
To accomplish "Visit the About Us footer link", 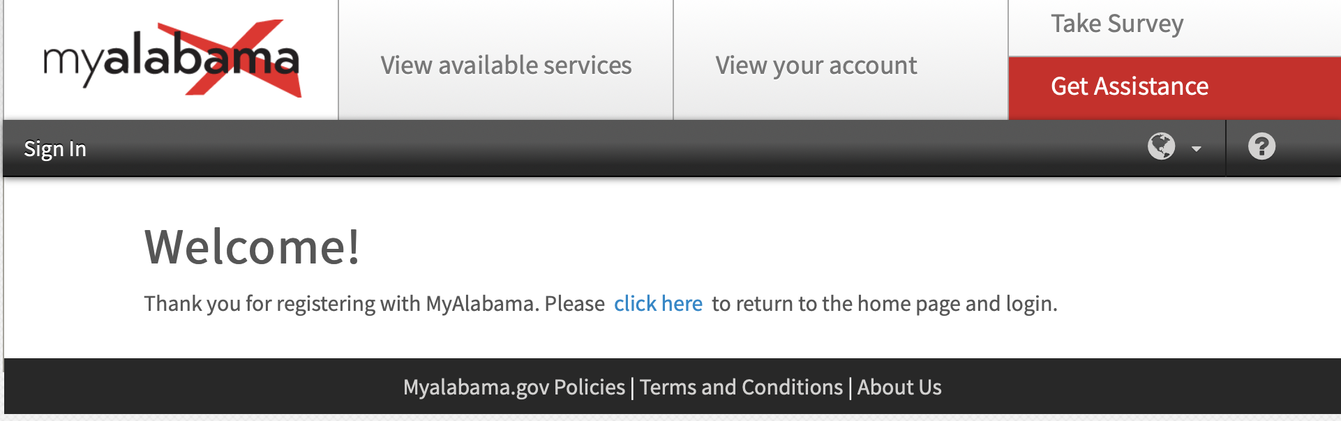I will pyautogui.click(x=899, y=387).
